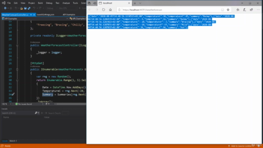Click Add to Source Control in status bar
Screen dimensions: 263x148
241,146
